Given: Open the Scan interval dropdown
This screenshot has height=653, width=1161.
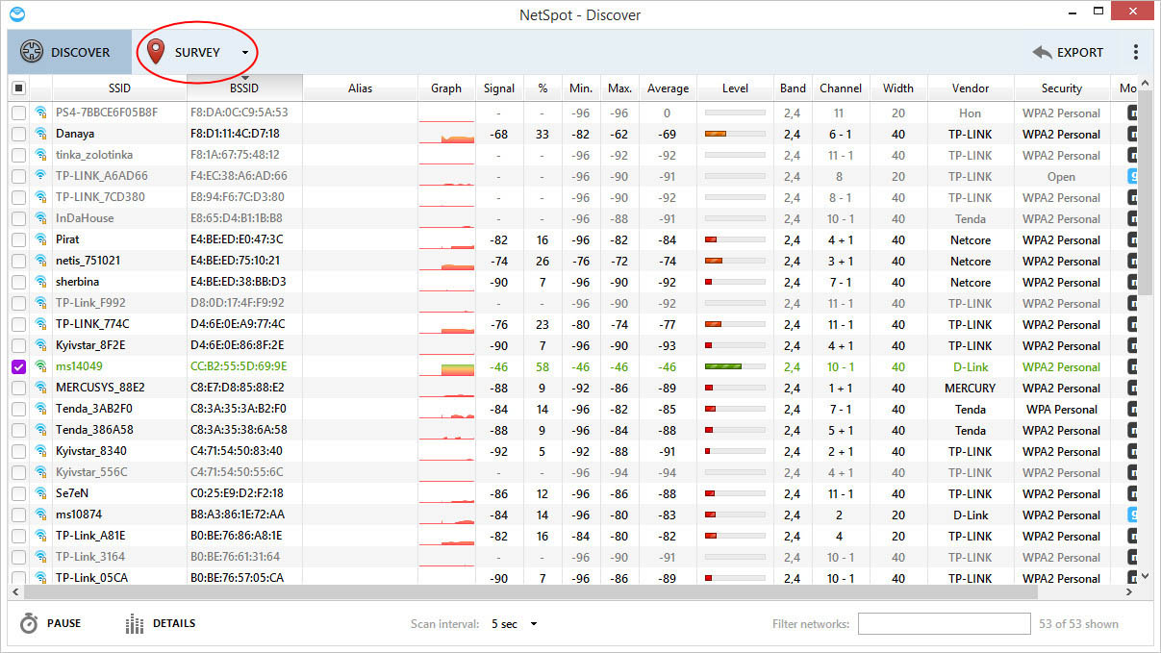Looking at the screenshot, I should click(x=514, y=624).
